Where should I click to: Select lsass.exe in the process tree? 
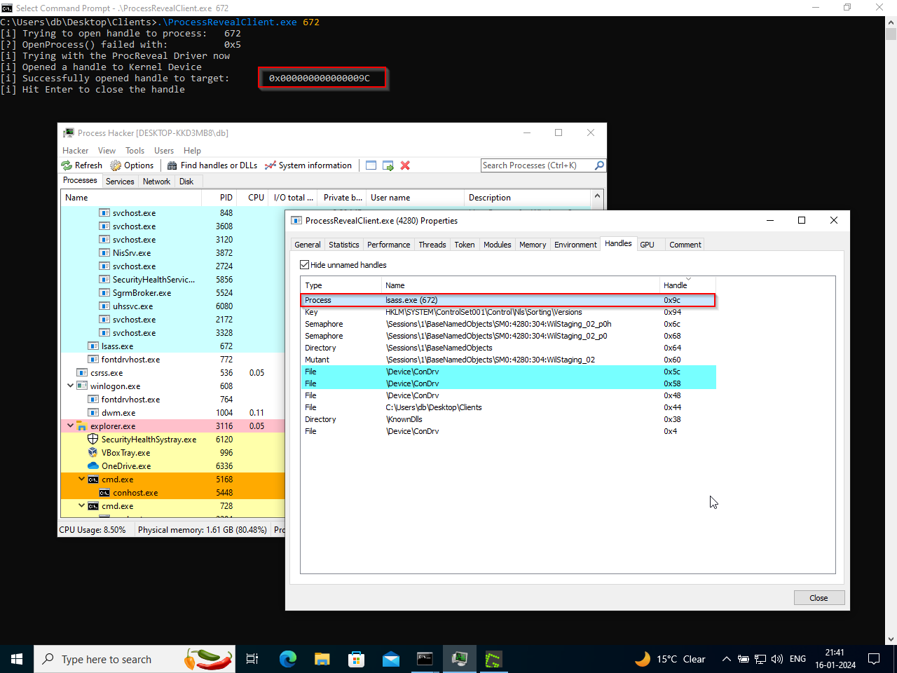[173, 346]
